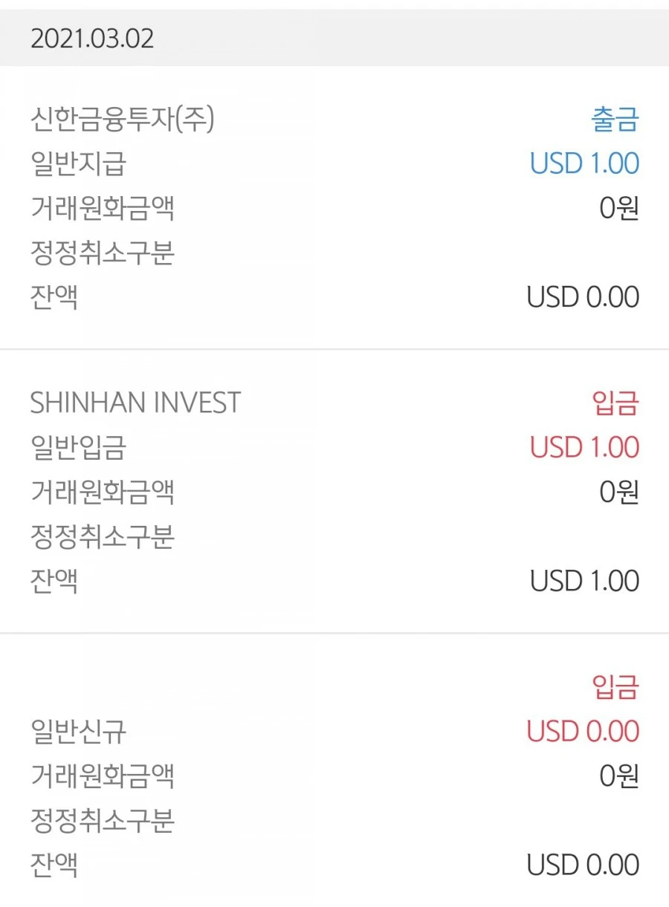
Task: Click 입금 label above 일반신규 amount
Action: click(x=615, y=687)
